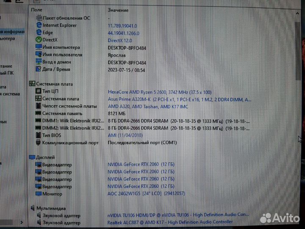Click the Тип BIOS chip icon
Screen dimensions: 305x229
point(38,135)
